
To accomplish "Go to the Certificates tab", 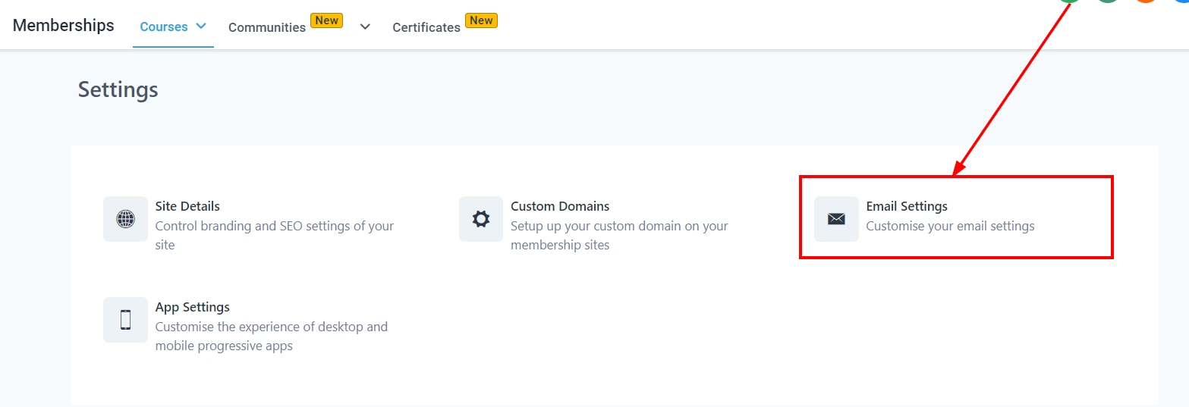I will coord(426,27).
